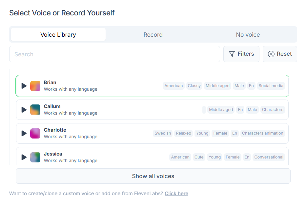Click Jessica's Conversational tag
This screenshot has width=307, height=204.
pyautogui.click(x=269, y=157)
